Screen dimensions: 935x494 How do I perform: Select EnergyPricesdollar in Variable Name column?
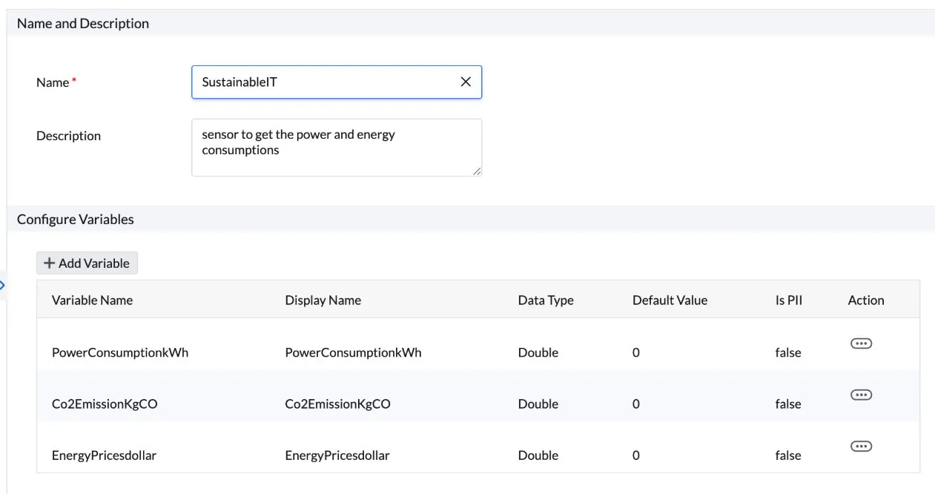[x=104, y=455]
